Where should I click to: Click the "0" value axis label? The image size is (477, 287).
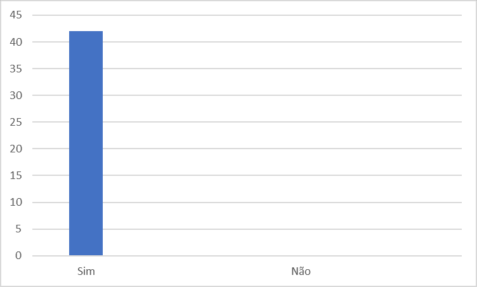(x=18, y=256)
